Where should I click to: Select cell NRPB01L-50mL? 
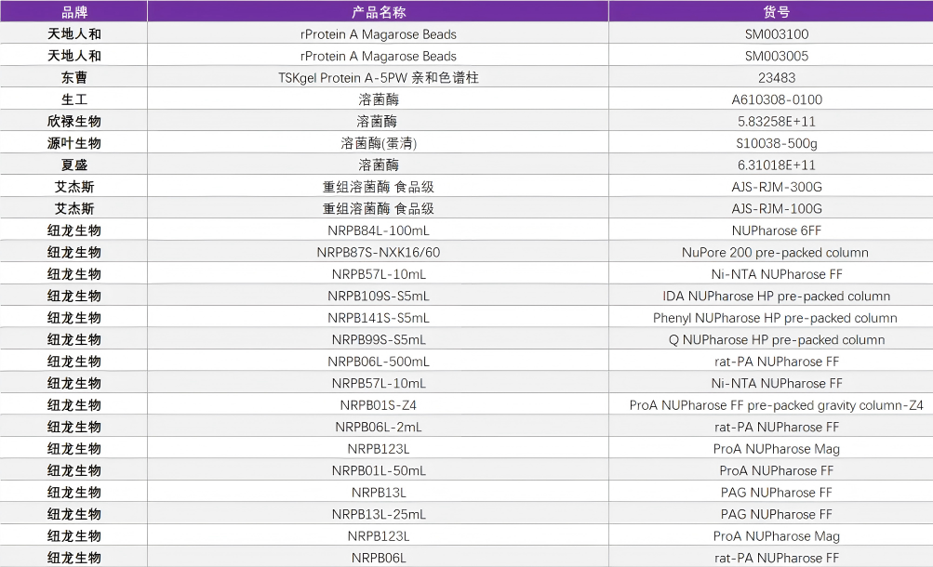tap(379, 470)
